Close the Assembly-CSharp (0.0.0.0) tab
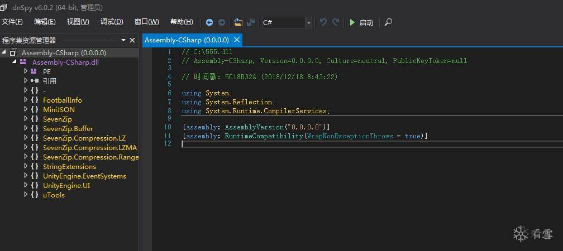The width and height of the screenshot is (563, 251). coord(237,40)
